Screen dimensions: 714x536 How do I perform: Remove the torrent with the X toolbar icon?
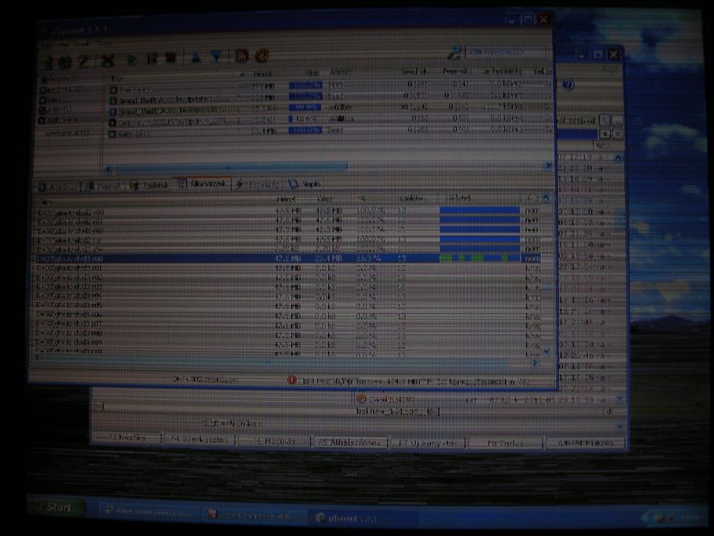[108, 60]
